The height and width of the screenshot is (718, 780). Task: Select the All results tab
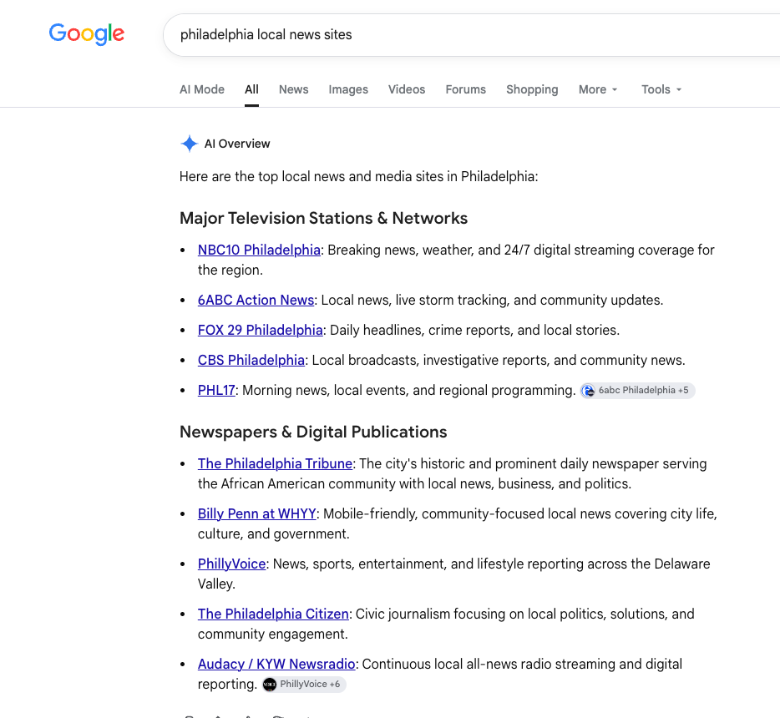(251, 89)
